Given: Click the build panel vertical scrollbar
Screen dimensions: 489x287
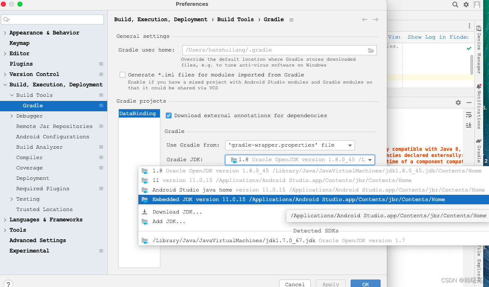Looking at the screenshot, I should pyautogui.click(x=472, y=65).
